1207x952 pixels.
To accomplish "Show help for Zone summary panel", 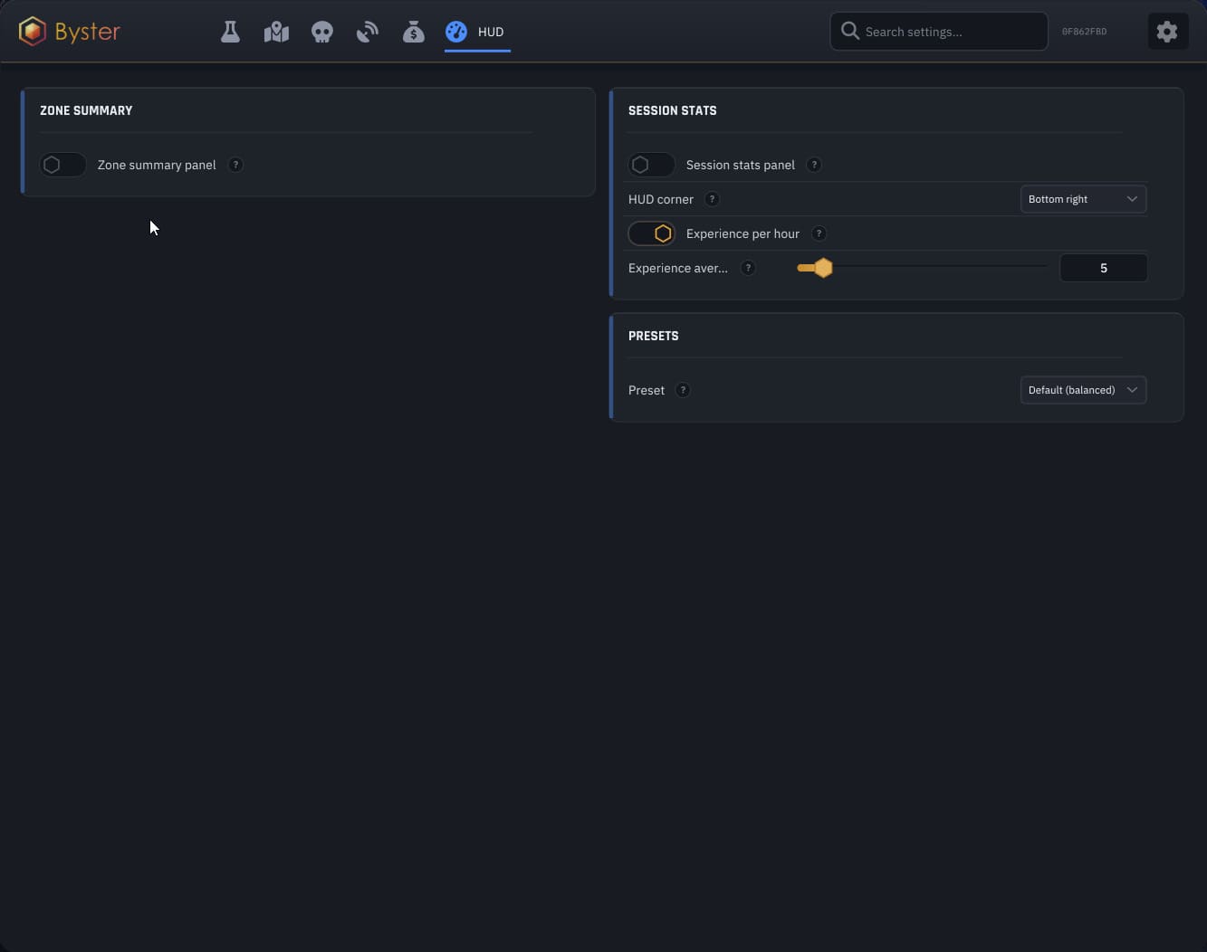I will click(x=235, y=165).
